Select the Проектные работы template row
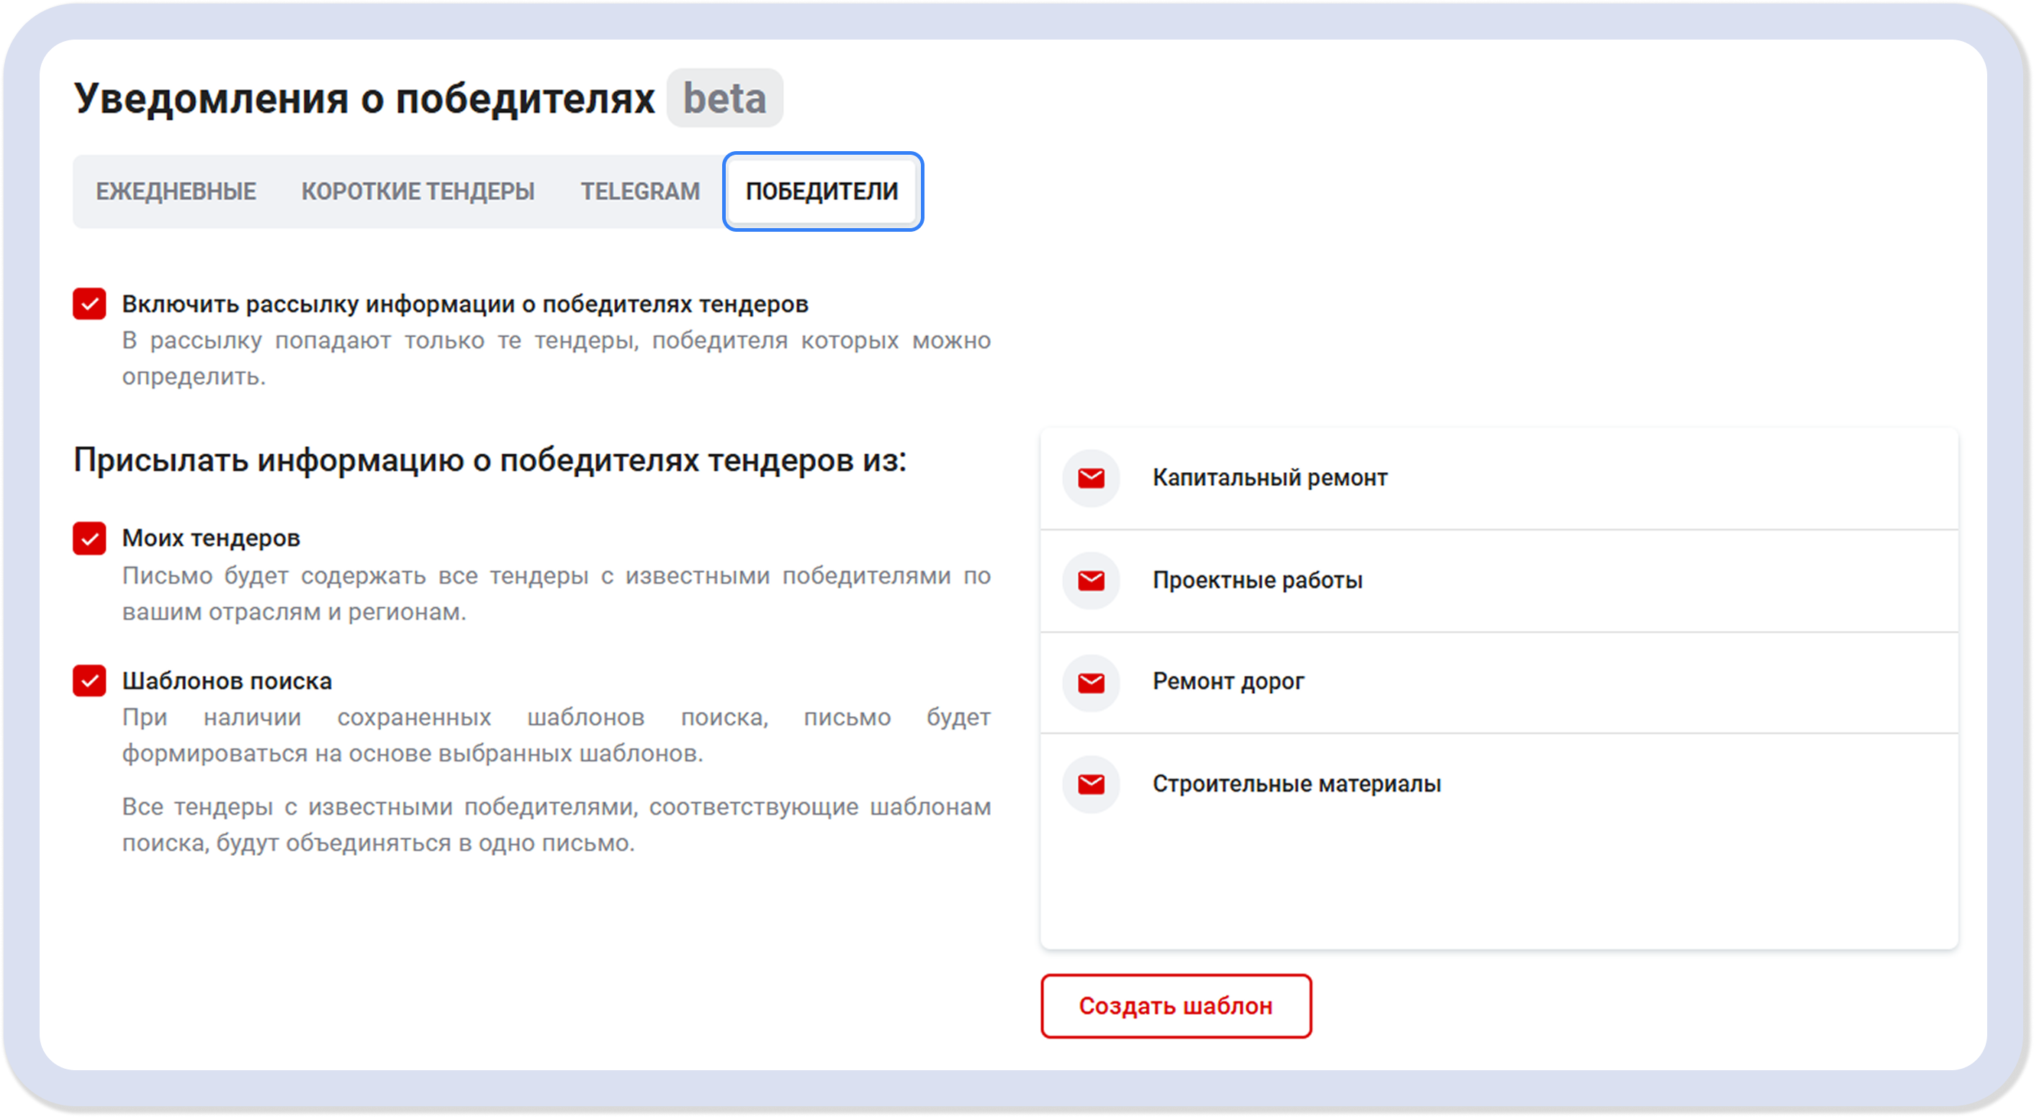Image resolution: width=2034 pixels, height=1117 pixels. coord(1258,580)
